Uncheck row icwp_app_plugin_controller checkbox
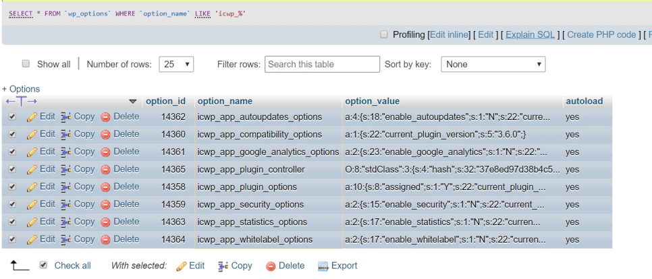652x279 pixels. pos(12,169)
